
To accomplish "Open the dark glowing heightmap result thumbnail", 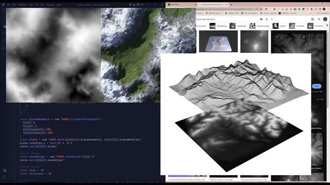I will 254,41.
